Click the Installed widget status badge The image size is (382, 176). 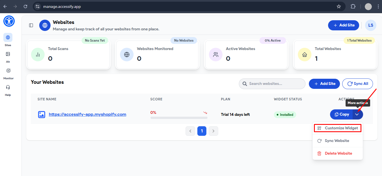[x=285, y=114]
